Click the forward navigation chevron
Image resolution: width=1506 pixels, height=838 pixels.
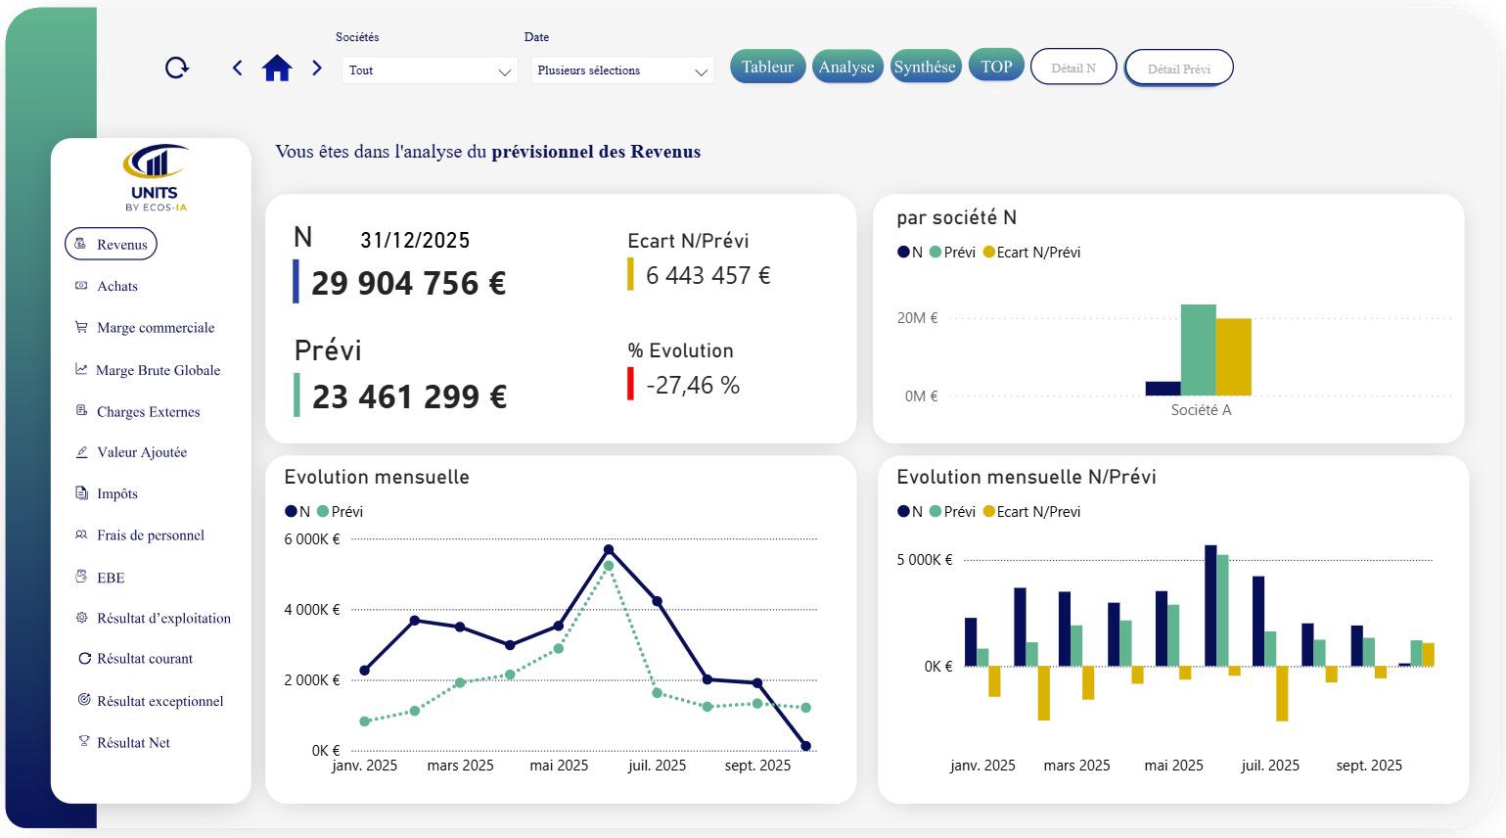316,68
